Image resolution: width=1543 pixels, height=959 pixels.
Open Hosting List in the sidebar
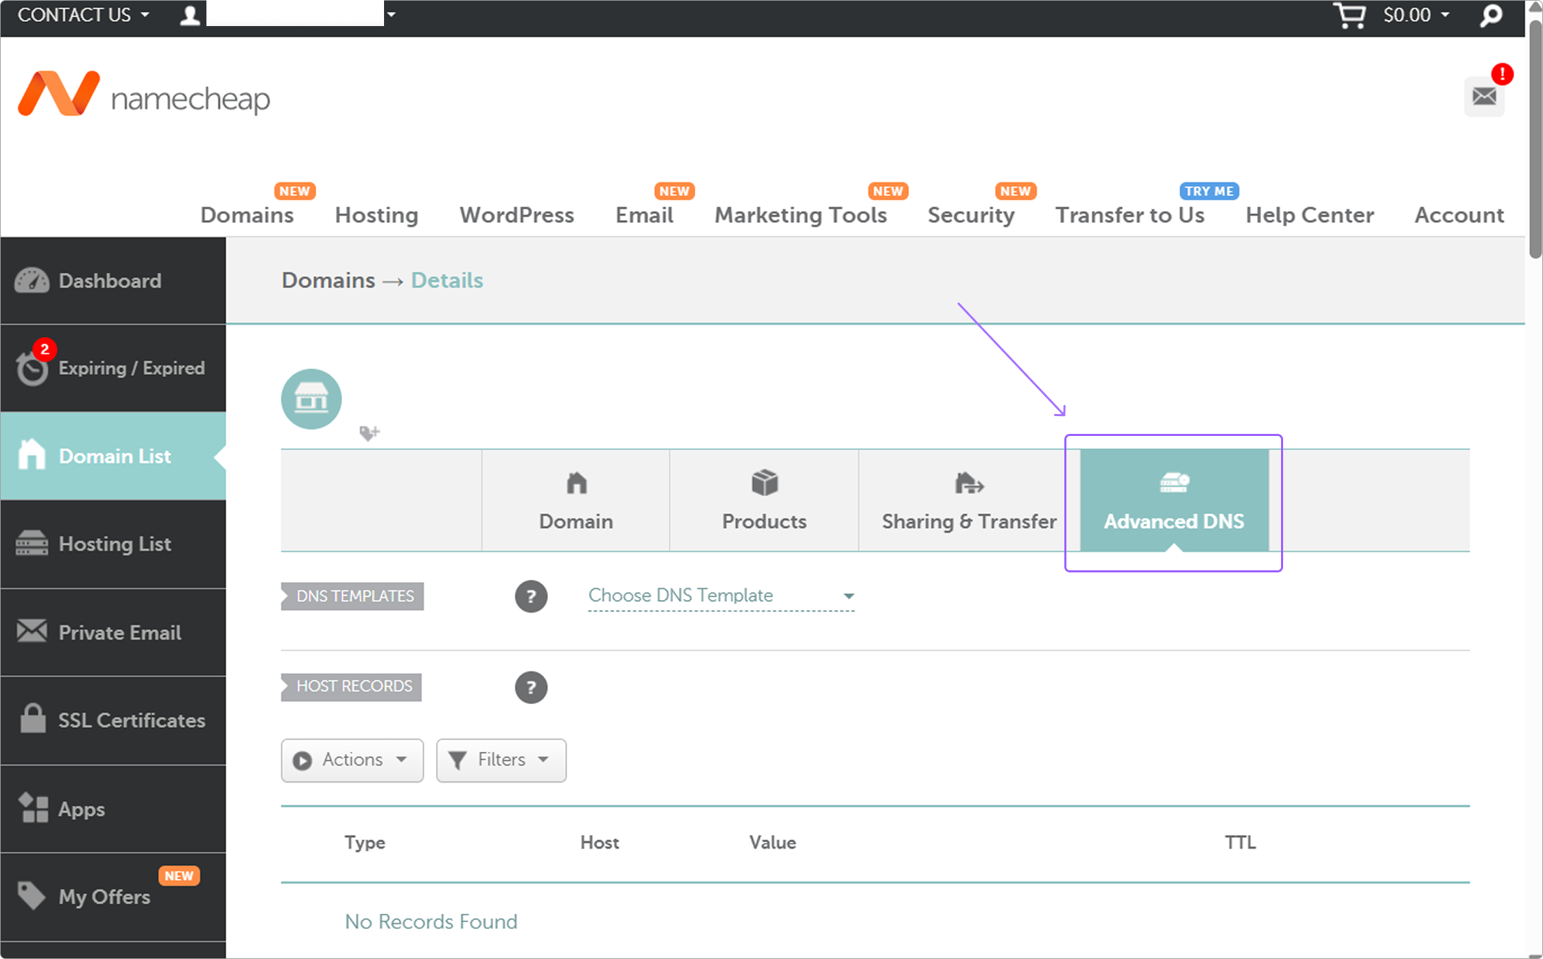pyautogui.click(x=113, y=544)
